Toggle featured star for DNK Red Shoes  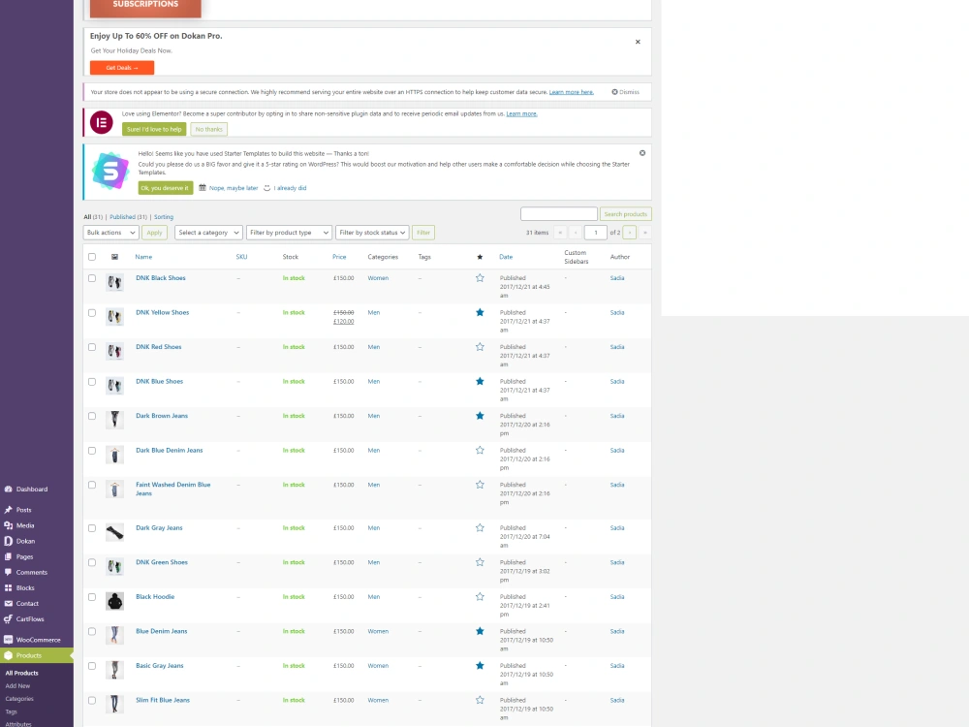coord(480,347)
